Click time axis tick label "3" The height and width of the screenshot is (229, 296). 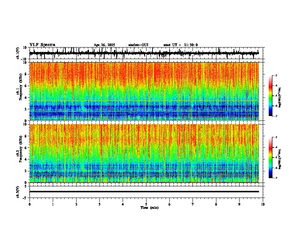tap(99, 204)
